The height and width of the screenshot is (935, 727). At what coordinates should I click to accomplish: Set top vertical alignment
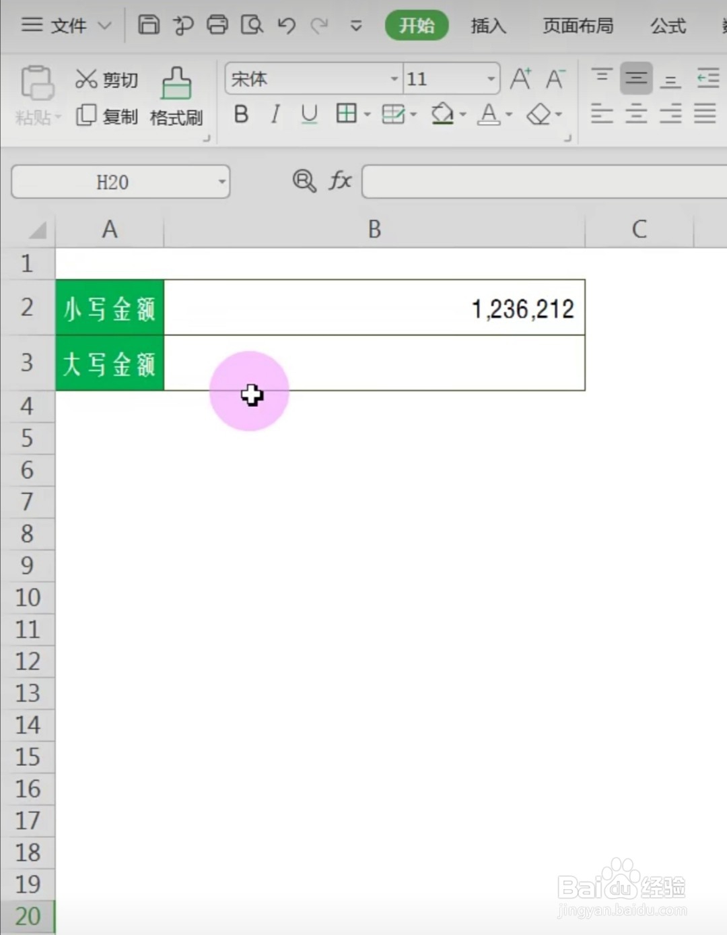tap(602, 77)
